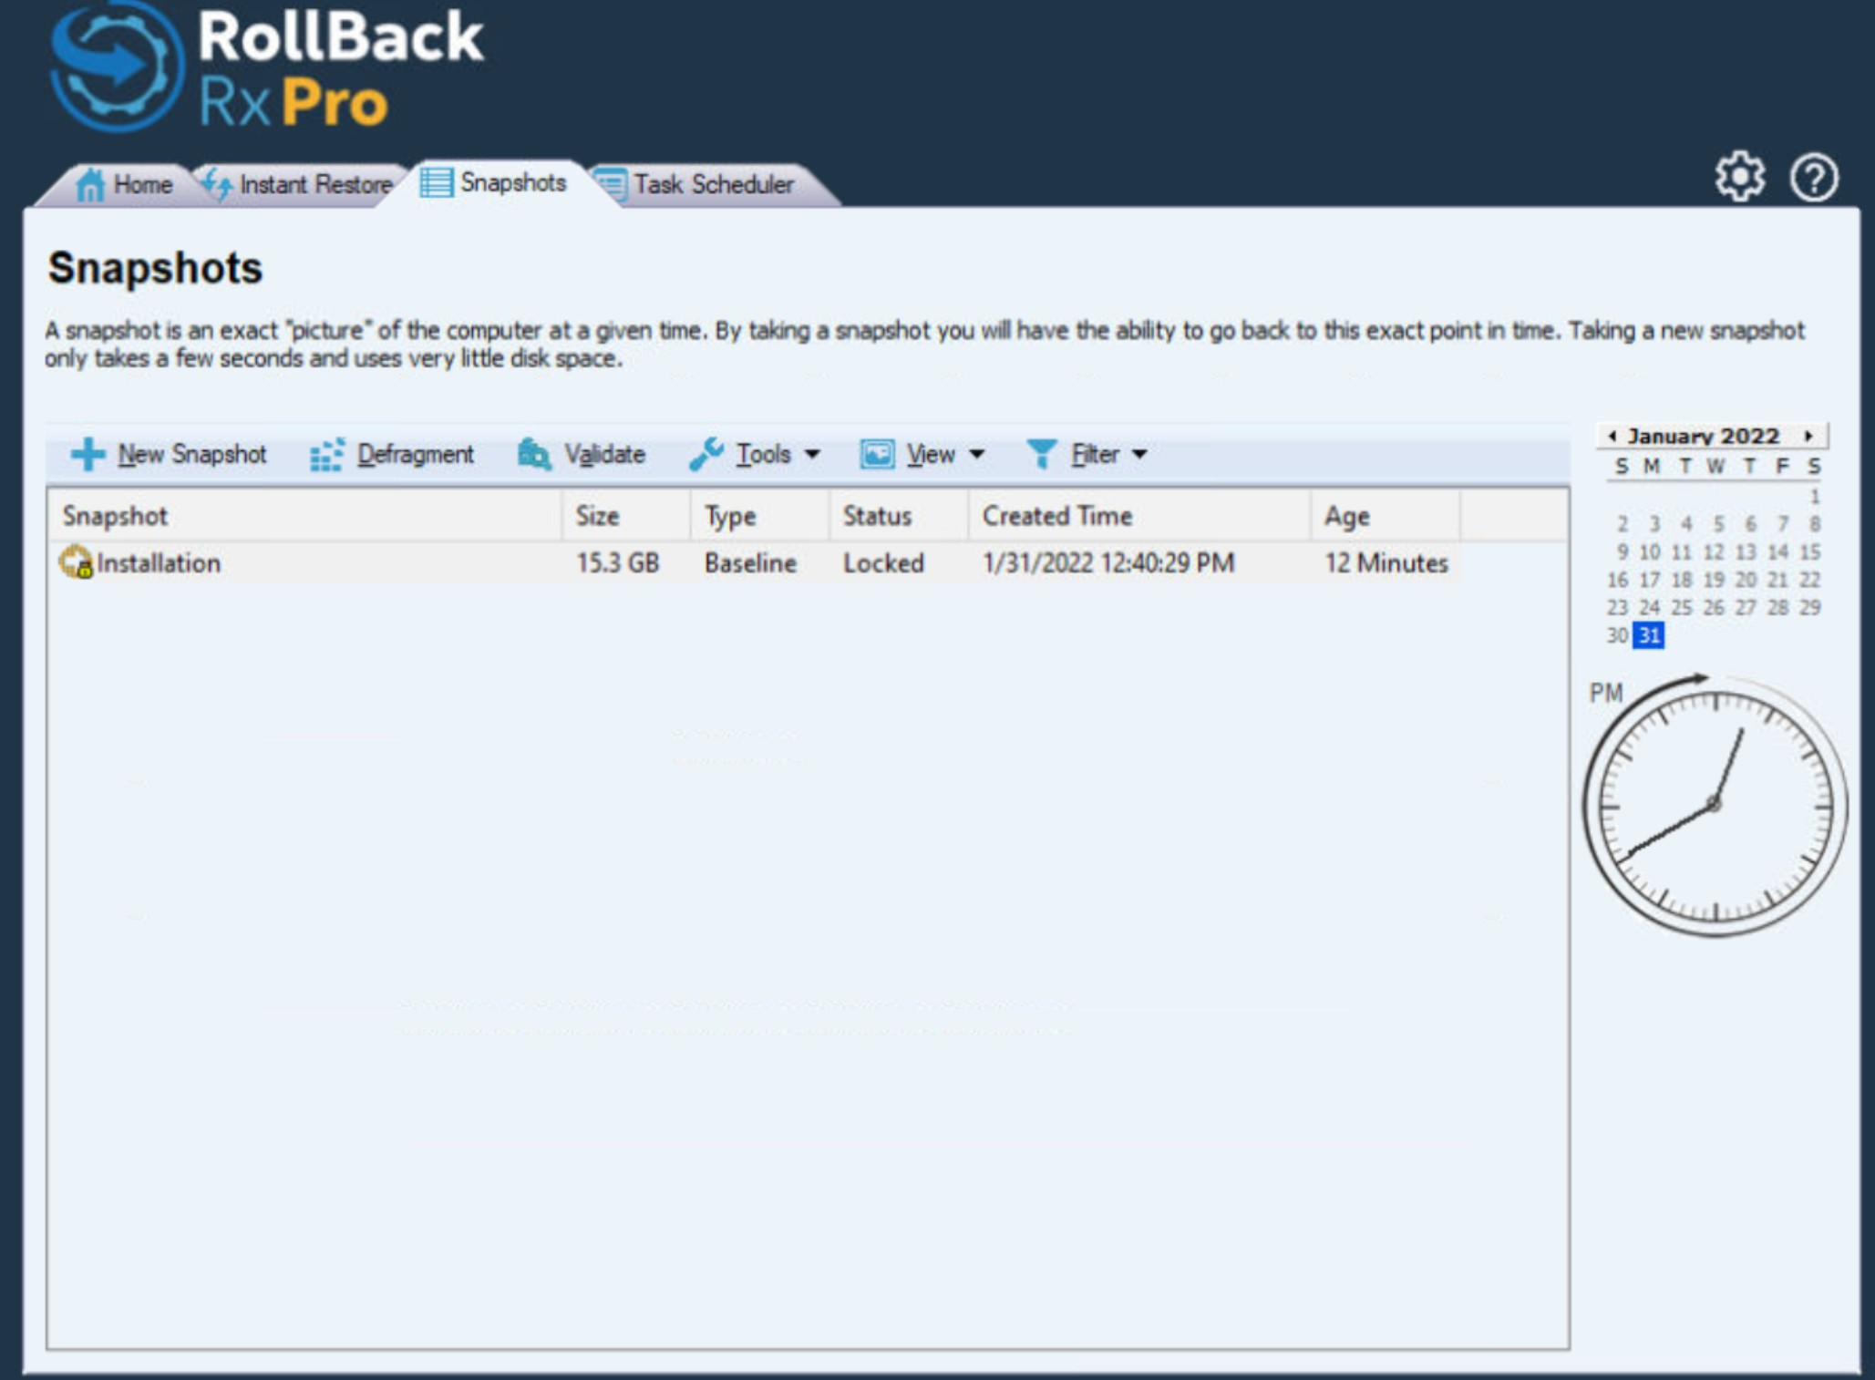This screenshot has height=1380, width=1875.
Task: Sort by Age column header
Action: (x=1386, y=516)
